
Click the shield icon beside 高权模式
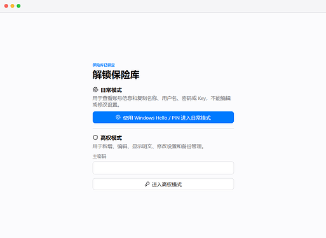click(x=95, y=137)
